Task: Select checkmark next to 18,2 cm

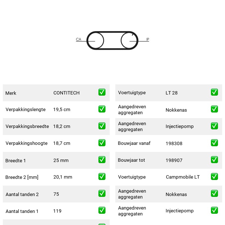Action: [102, 126]
